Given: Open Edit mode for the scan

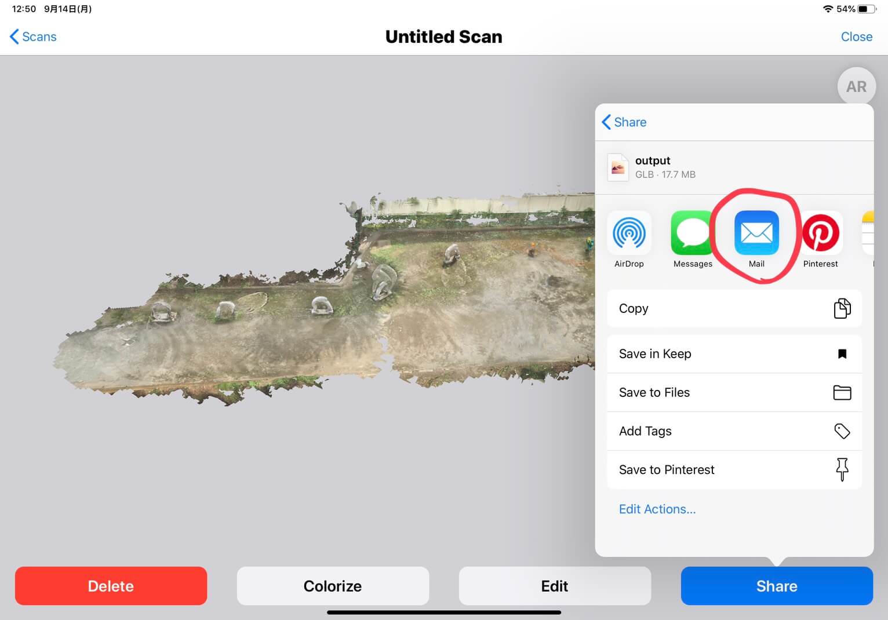Looking at the screenshot, I should click(x=554, y=586).
